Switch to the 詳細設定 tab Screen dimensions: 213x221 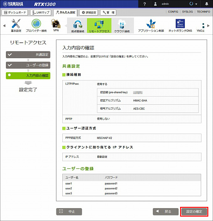[x=89, y=12]
